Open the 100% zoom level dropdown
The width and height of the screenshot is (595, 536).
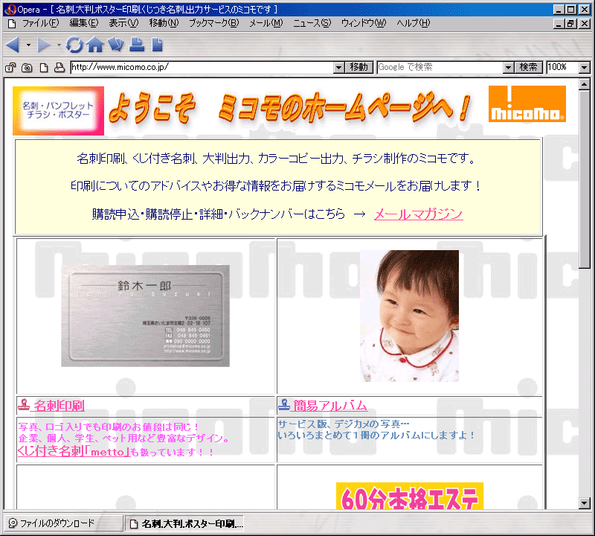pos(585,68)
